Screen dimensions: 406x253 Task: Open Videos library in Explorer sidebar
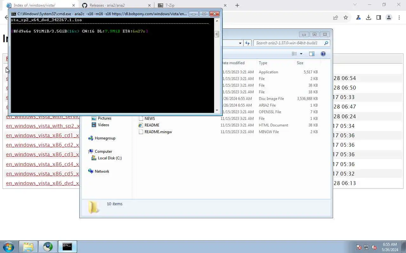[103, 125]
